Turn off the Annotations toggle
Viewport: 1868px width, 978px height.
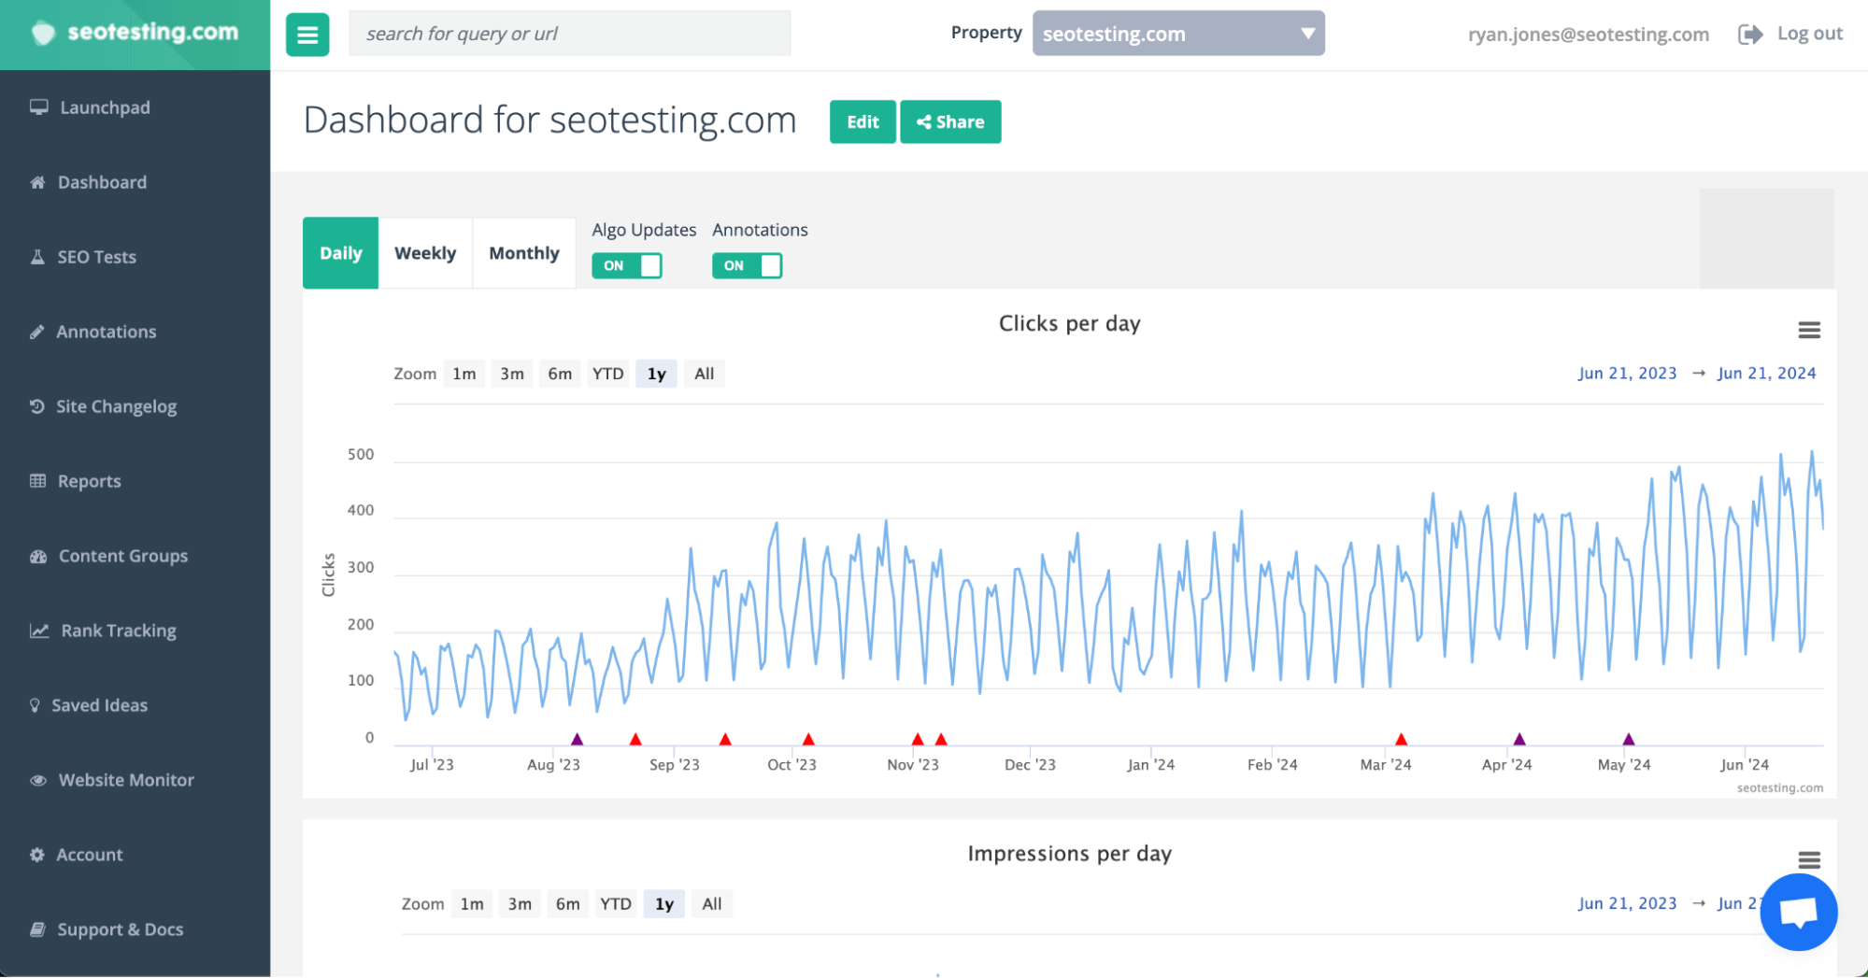click(747, 266)
